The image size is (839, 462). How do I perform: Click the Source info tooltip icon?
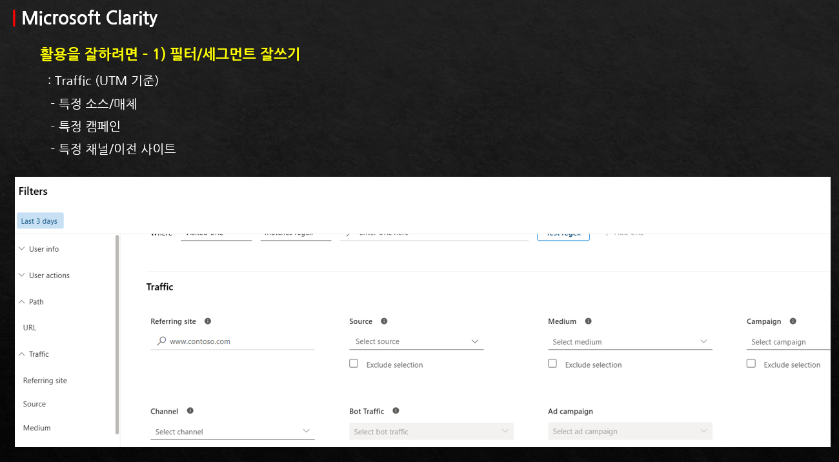click(384, 321)
